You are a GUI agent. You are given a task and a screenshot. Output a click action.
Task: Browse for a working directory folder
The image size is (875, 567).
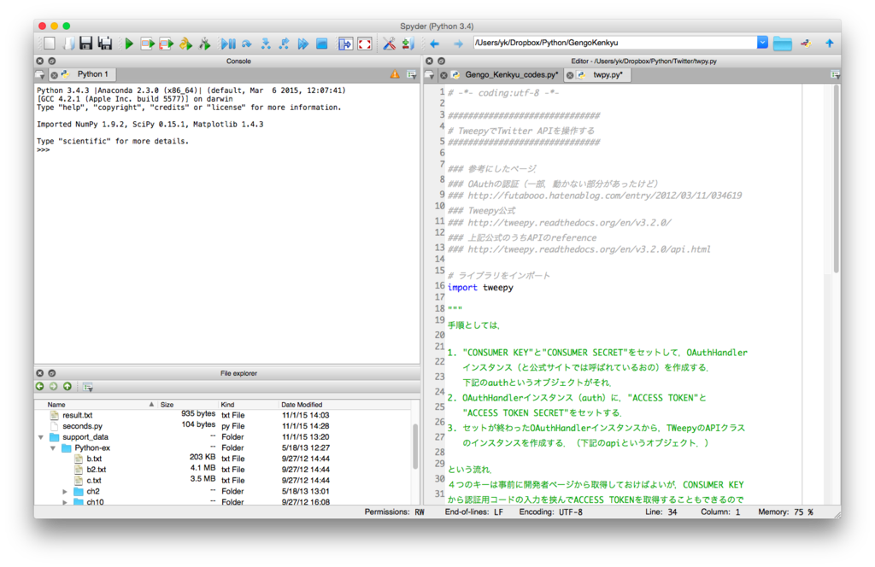pos(783,43)
